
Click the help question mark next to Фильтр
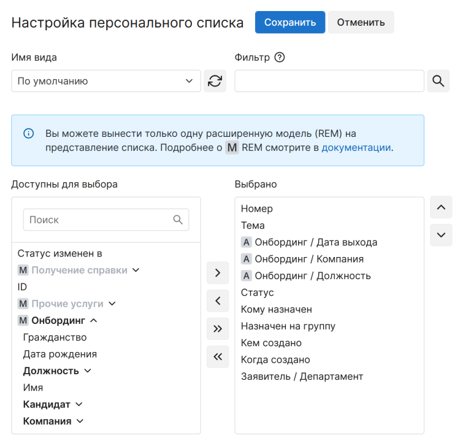(x=279, y=57)
